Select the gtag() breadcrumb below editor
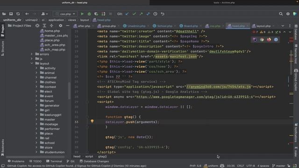 pos(102,156)
